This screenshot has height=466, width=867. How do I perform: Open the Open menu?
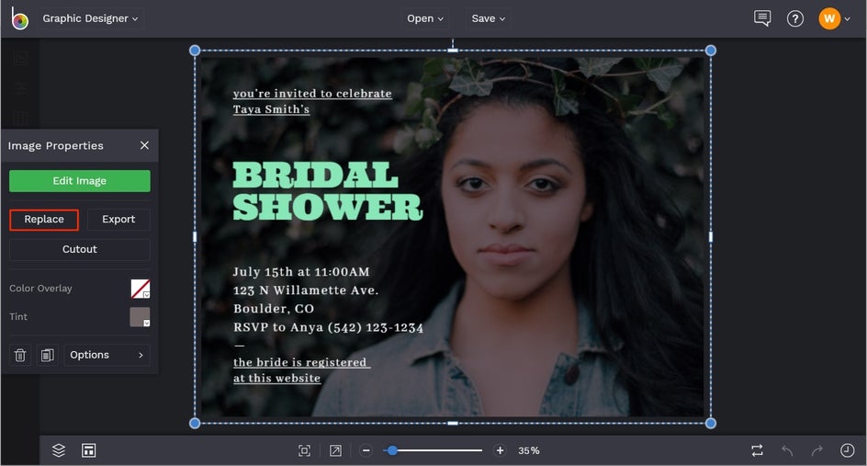click(424, 18)
